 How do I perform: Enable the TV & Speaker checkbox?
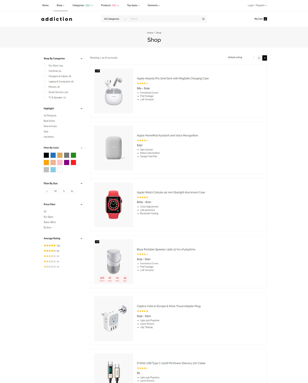45,98
